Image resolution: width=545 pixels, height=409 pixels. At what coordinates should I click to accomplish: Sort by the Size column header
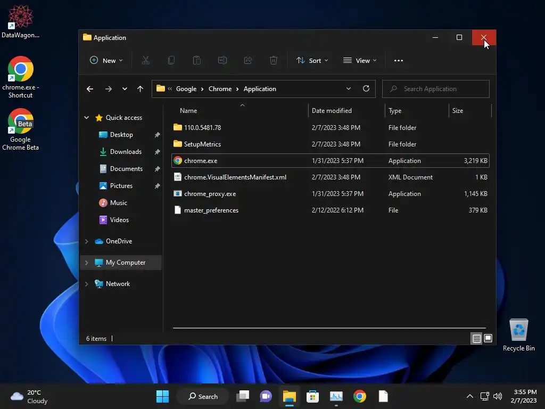[x=470, y=111]
